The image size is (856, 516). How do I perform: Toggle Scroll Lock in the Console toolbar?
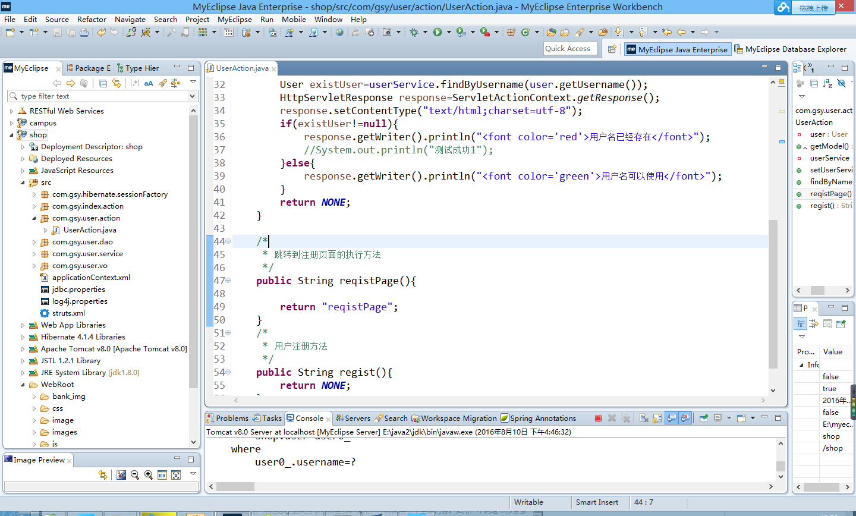click(657, 418)
